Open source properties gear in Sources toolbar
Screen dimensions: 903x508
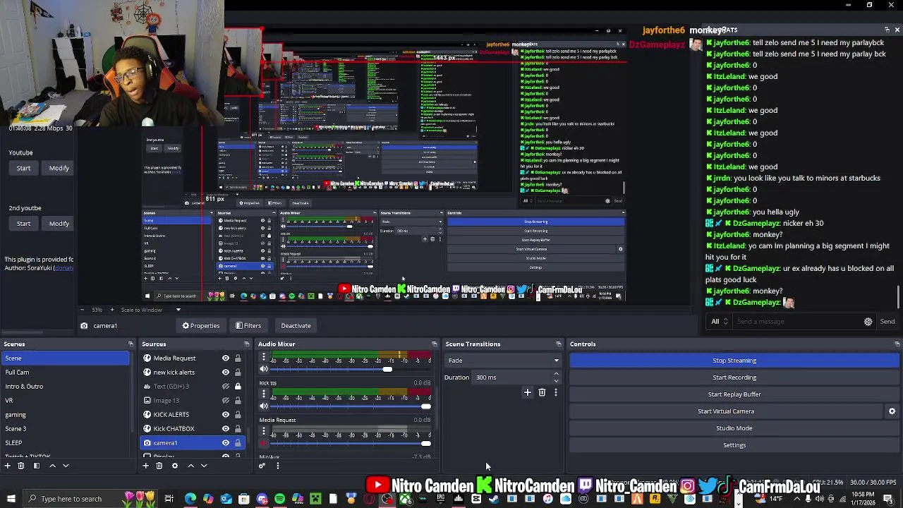(175, 466)
